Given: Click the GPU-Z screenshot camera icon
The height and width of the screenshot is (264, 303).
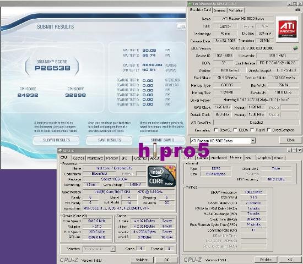Looking at the screenshot, I should coord(297,10).
